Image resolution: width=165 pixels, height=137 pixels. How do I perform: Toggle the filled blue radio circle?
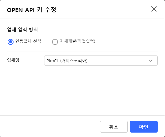point(11,42)
